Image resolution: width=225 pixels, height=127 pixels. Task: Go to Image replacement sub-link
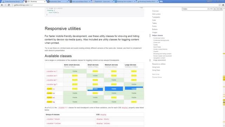pos(159,60)
